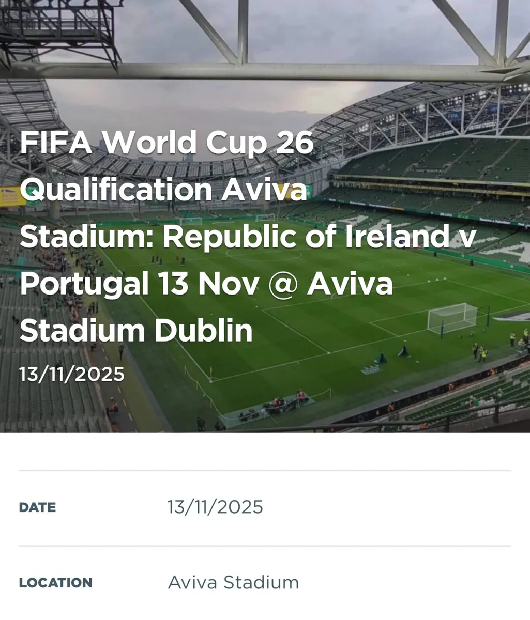This screenshot has width=530, height=620.
Task: Click the "Republic of Ireland v" title line
Action: click(x=247, y=237)
